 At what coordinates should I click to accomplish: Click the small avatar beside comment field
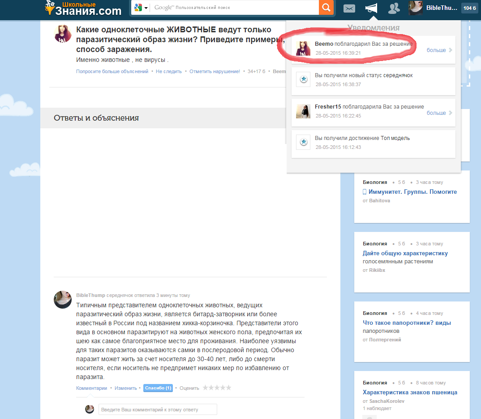(x=90, y=409)
